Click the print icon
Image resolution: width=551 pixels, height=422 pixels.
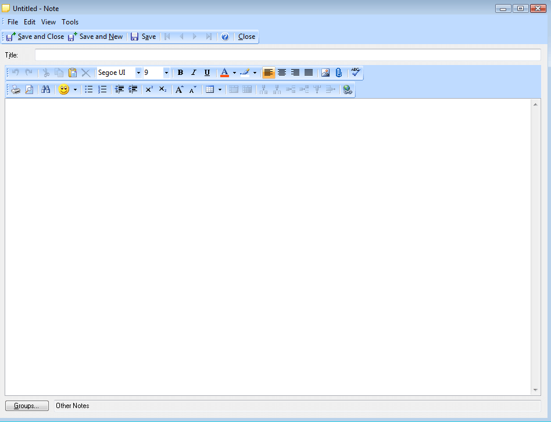click(x=15, y=89)
